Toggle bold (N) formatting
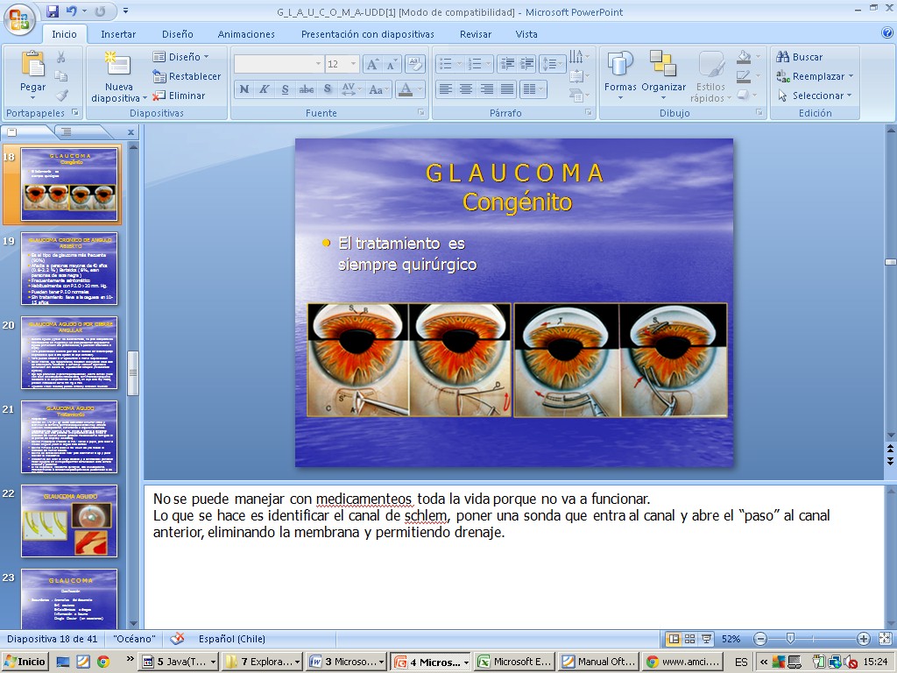This screenshot has width=897, height=673. 244,89
